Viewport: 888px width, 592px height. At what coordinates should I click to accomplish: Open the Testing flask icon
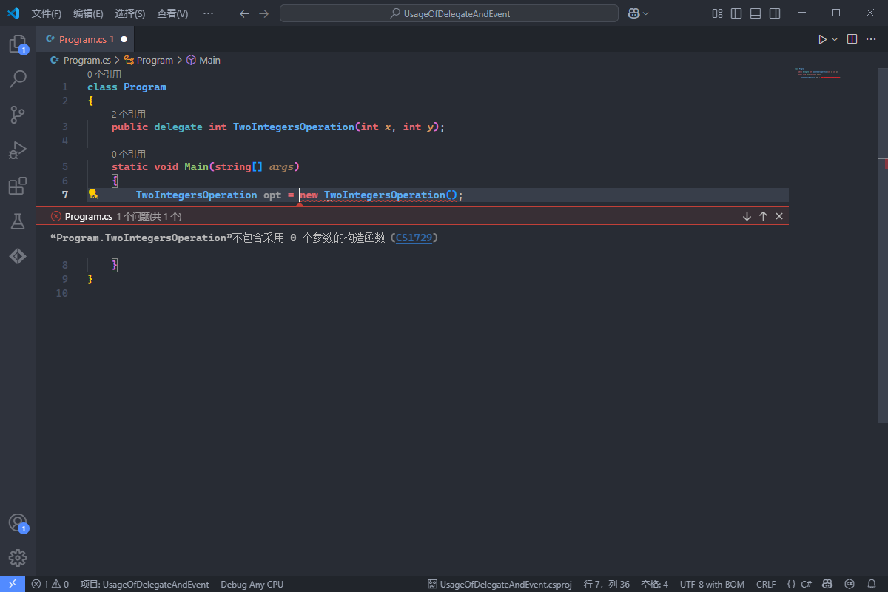pos(18,221)
